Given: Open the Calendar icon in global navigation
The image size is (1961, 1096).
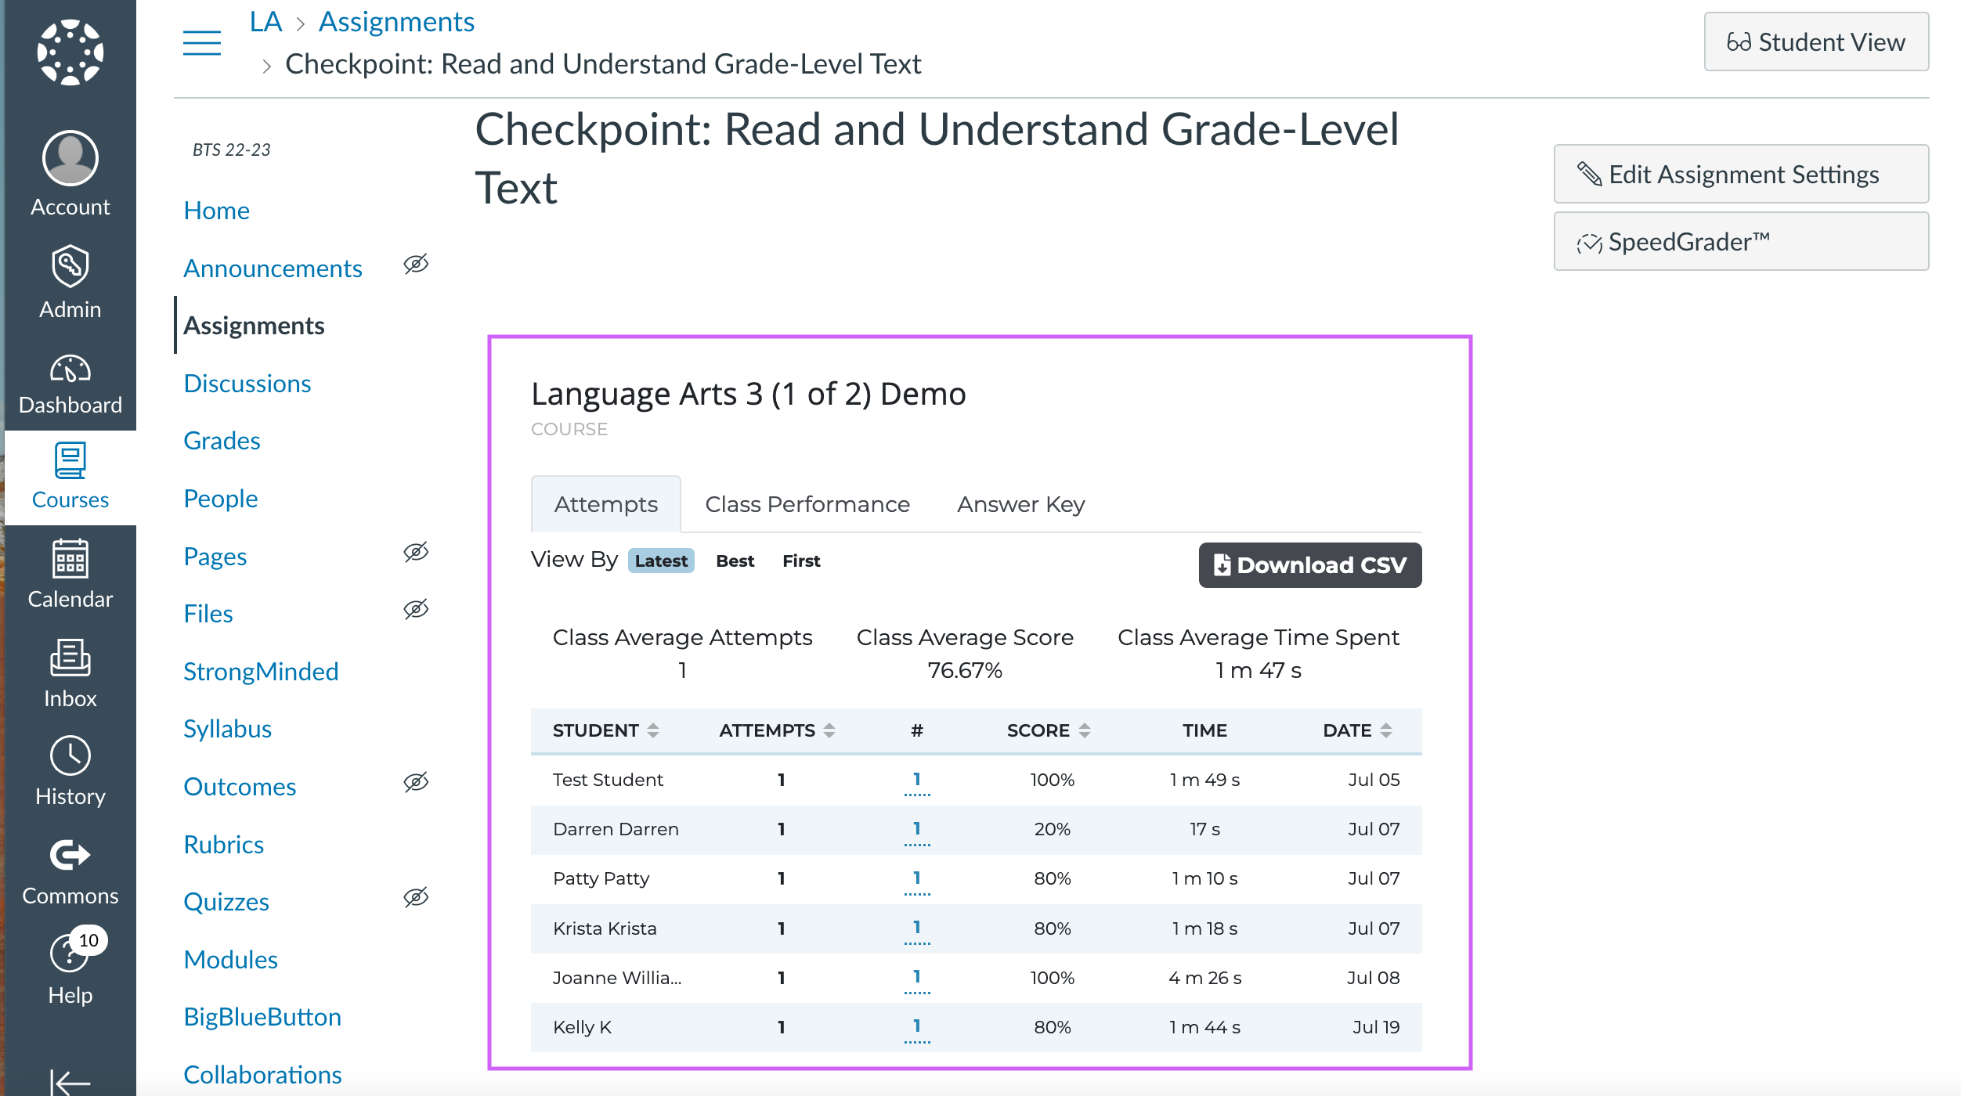Looking at the screenshot, I should (x=70, y=559).
